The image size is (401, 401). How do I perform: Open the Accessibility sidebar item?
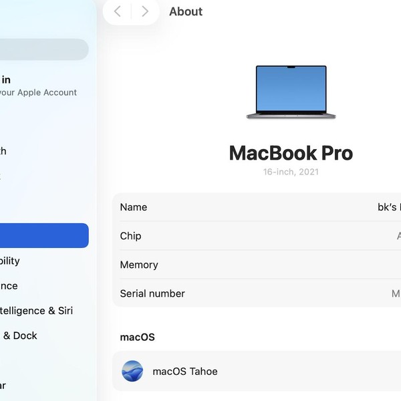click(x=10, y=261)
